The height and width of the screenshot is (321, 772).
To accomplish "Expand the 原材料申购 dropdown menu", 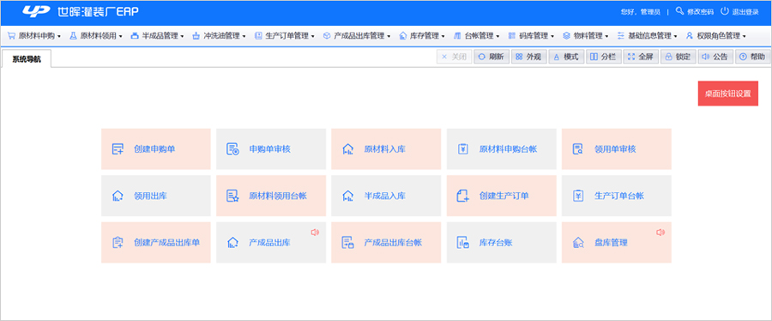I will tap(34, 36).
